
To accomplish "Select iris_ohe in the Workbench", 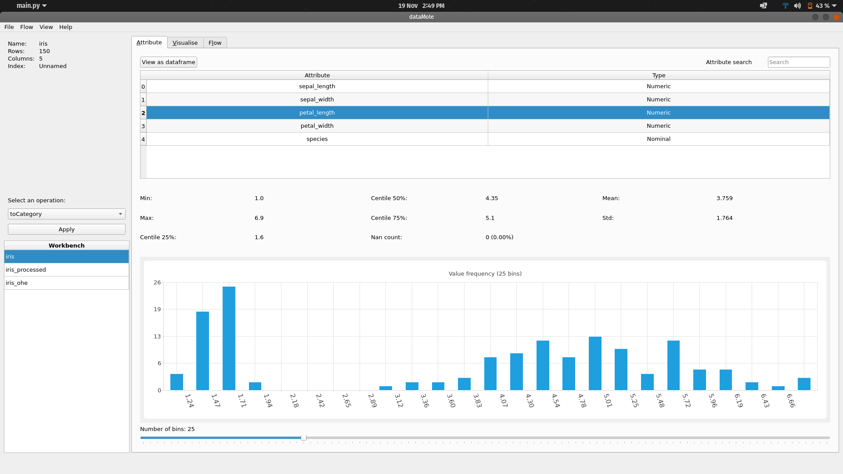I will tap(66, 283).
